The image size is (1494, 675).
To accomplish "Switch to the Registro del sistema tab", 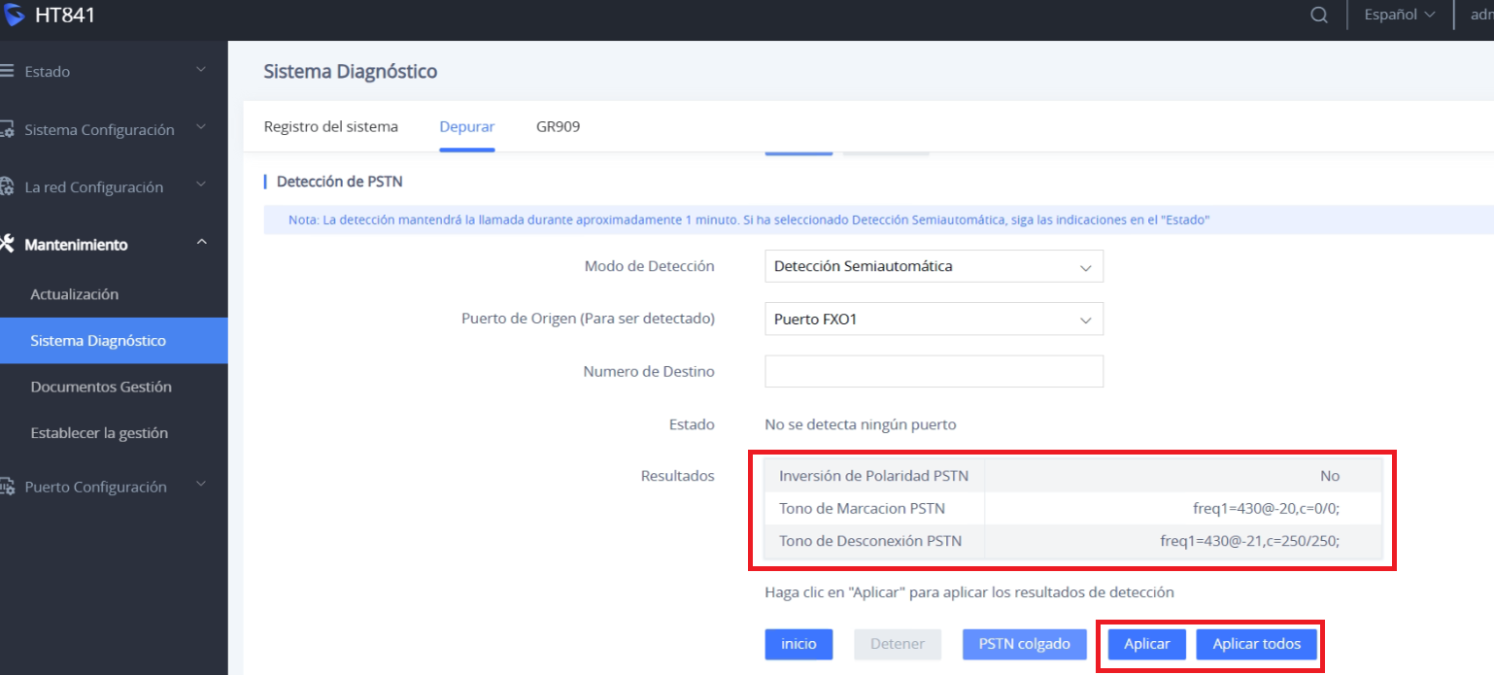I will 330,126.
